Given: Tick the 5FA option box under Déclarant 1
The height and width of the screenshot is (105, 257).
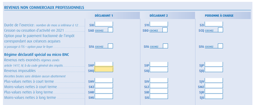Looking at the screenshot, I should tap(110, 46).
